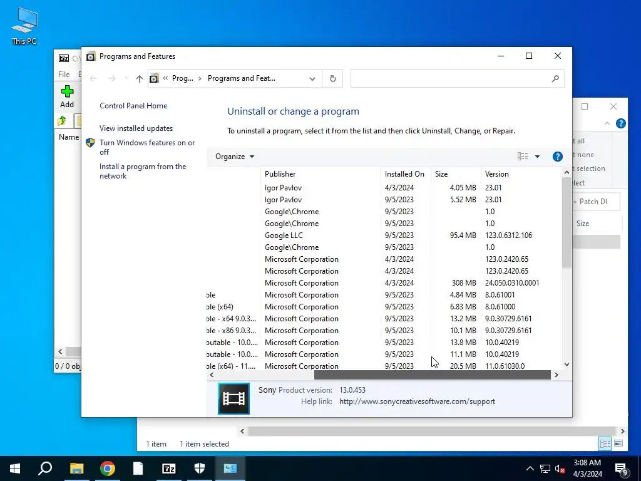Expand the address bar history dropdown
This screenshot has width=641, height=481.
pyautogui.click(x=312, y=78)
